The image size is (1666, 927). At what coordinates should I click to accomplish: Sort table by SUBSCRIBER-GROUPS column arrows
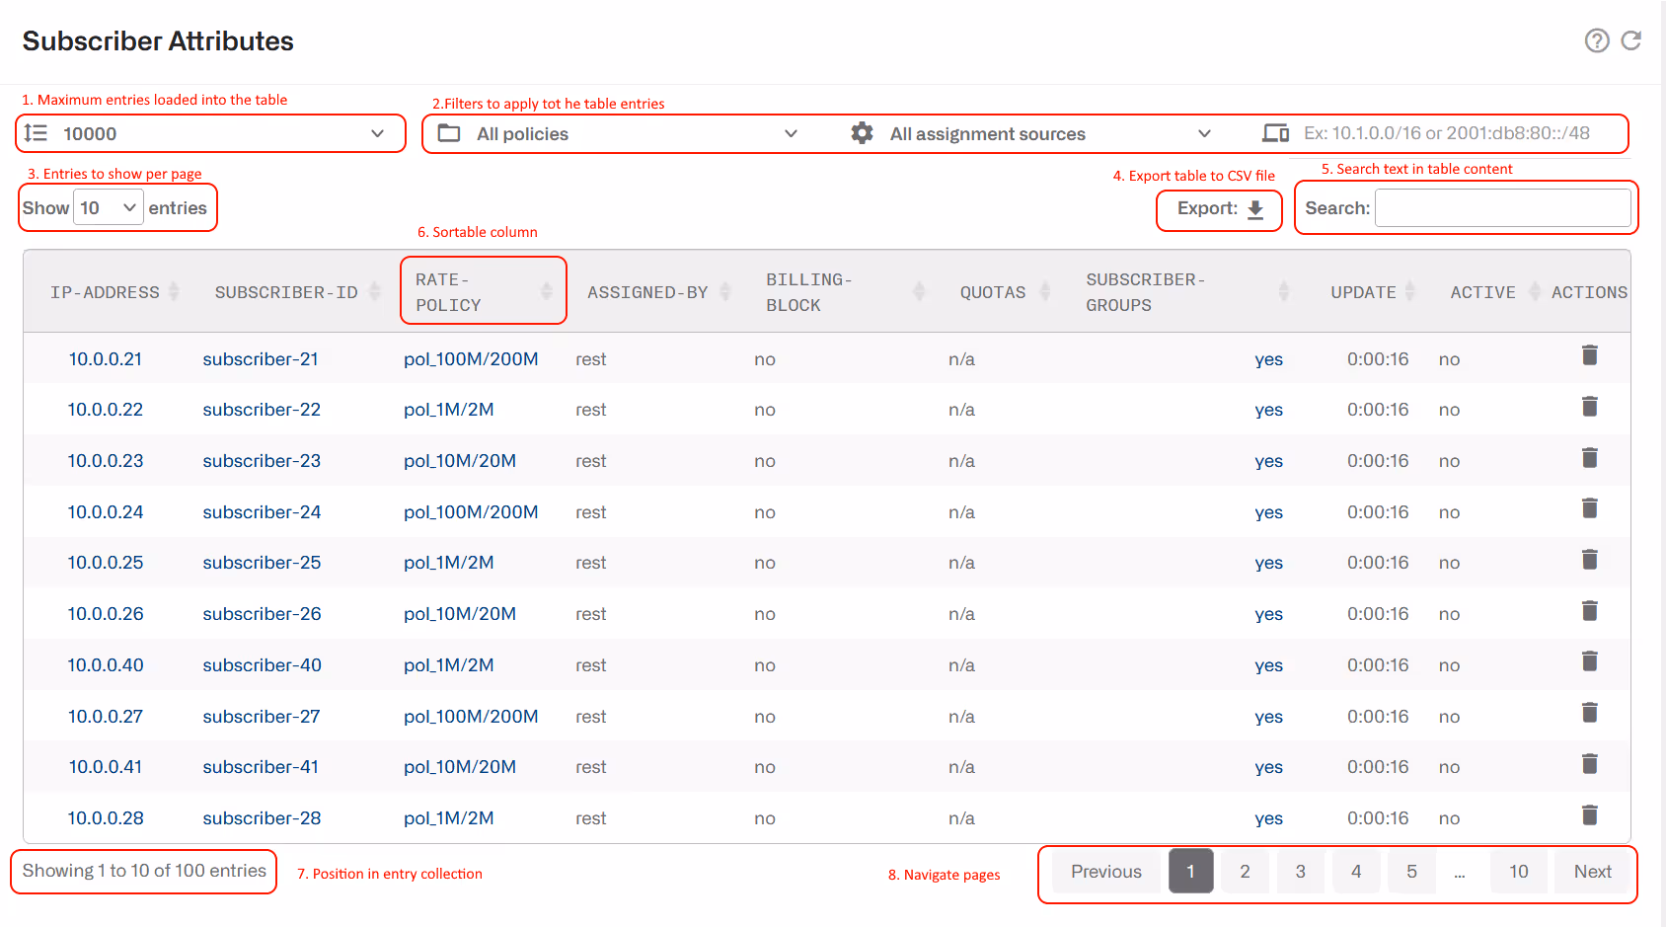(1284, 291)
